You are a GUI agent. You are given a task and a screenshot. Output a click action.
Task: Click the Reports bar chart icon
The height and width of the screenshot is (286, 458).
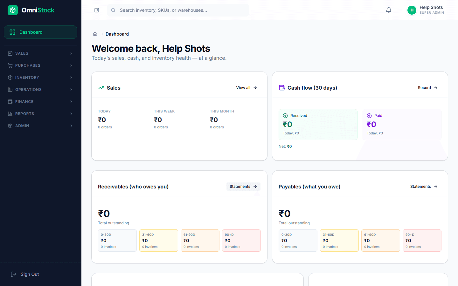10,114
